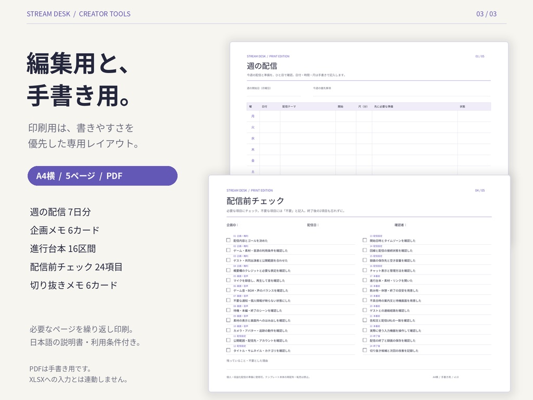Screen dimensions: 533x400
Task: Click the 状態 column header in weekly table
Action: click(x=462, y=106)
